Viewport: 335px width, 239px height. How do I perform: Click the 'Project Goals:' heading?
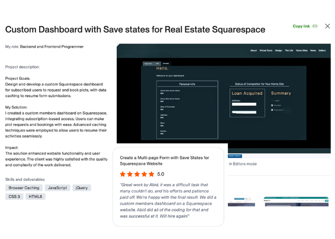click(18, 78)
